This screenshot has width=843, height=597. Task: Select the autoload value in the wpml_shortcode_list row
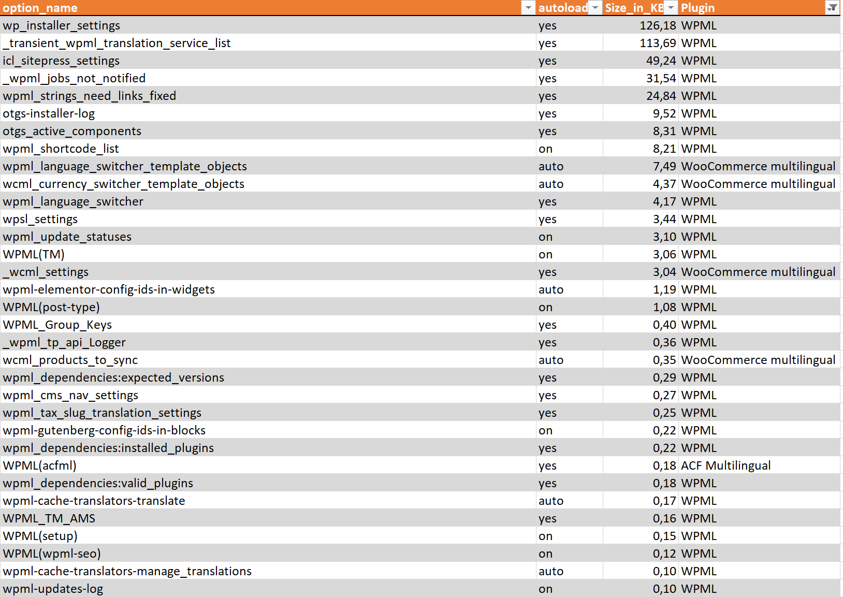coord(570,149)
